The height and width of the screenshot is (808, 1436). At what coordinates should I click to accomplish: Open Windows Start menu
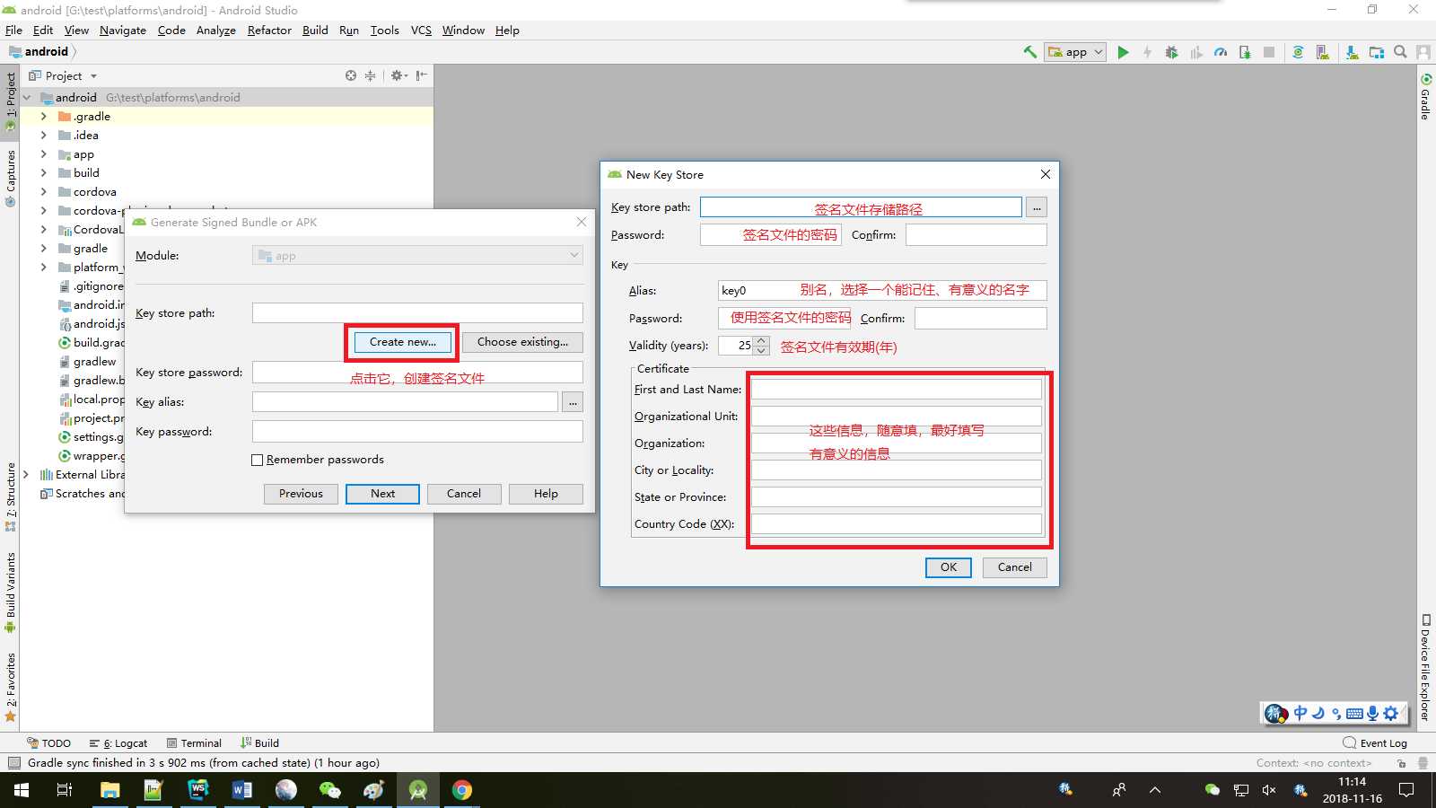pyautogui.click(x=22, y=790)
